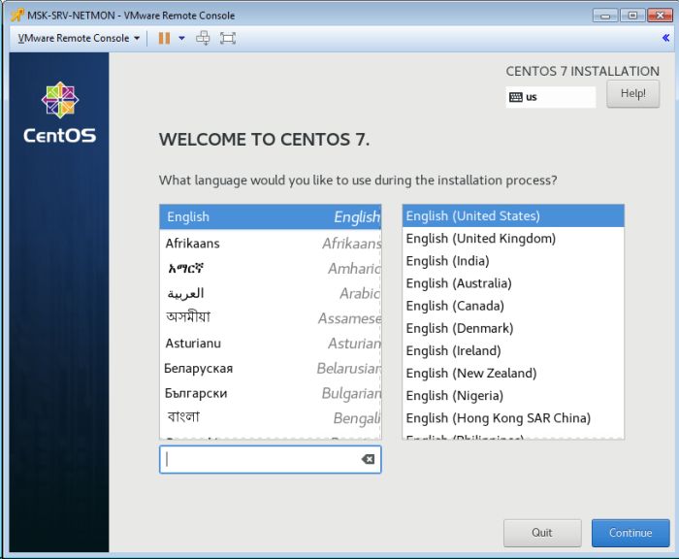Choose English (United Kingdom) locale
The image size is (679, 559).
[x=513, y=239]
